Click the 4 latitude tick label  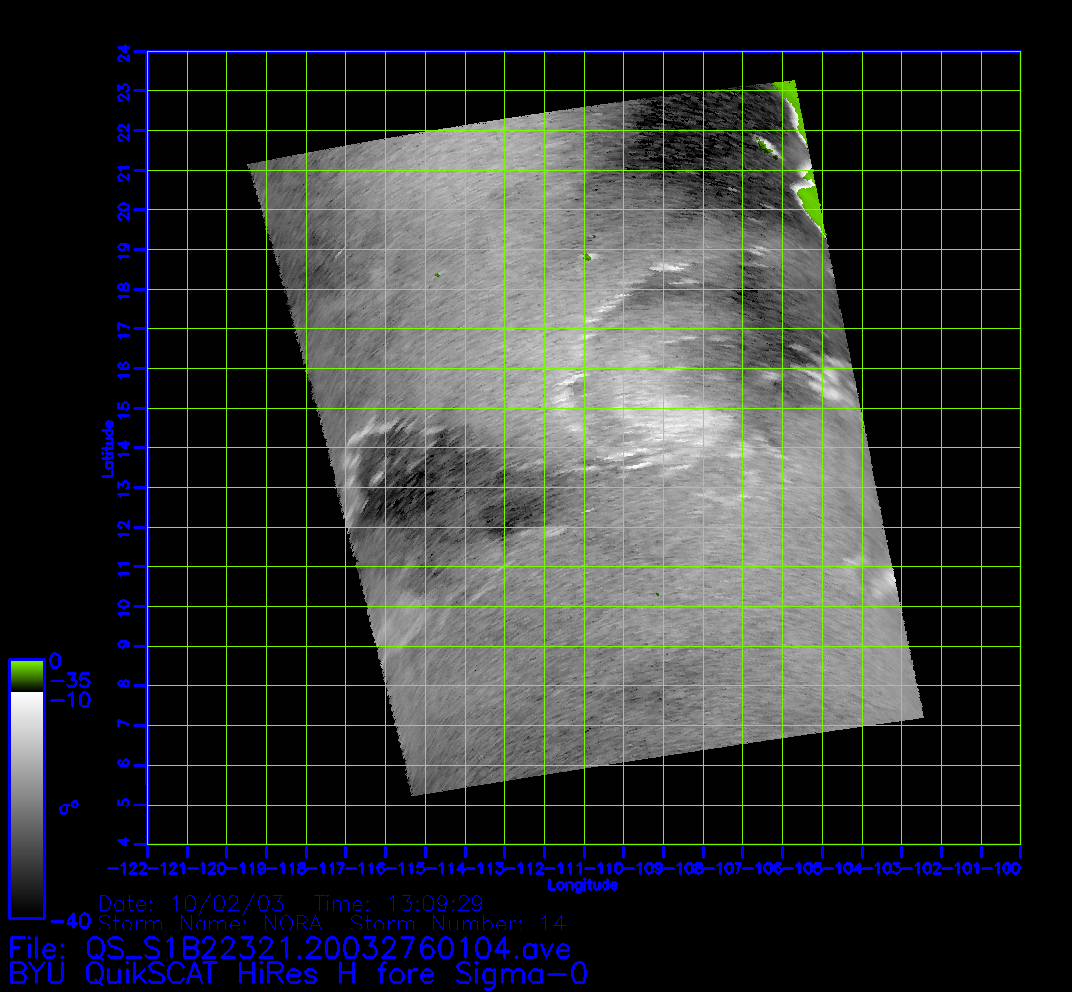[123, 844]
